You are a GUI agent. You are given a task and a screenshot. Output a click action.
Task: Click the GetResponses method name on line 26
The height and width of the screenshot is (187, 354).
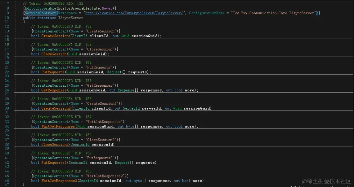[54, 90]
